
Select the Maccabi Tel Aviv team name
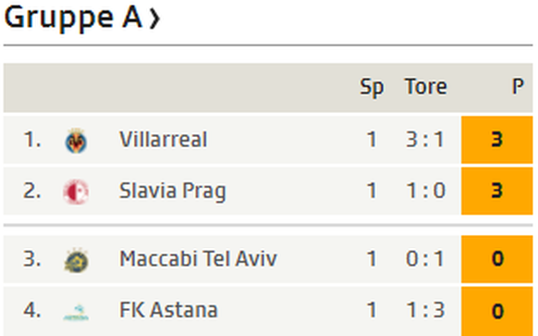tap(198, 258)
